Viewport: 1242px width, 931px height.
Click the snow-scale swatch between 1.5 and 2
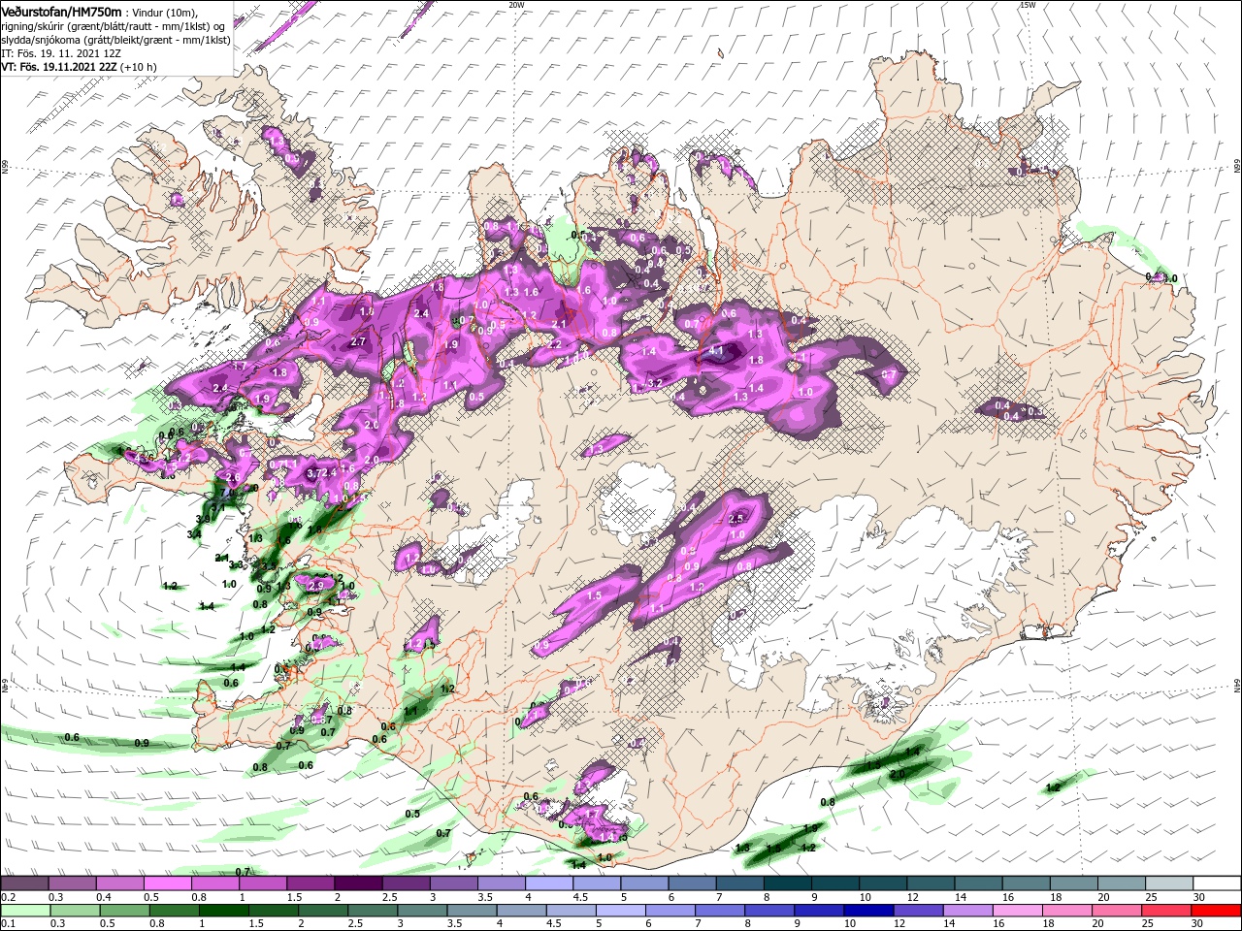coord(310,883)
